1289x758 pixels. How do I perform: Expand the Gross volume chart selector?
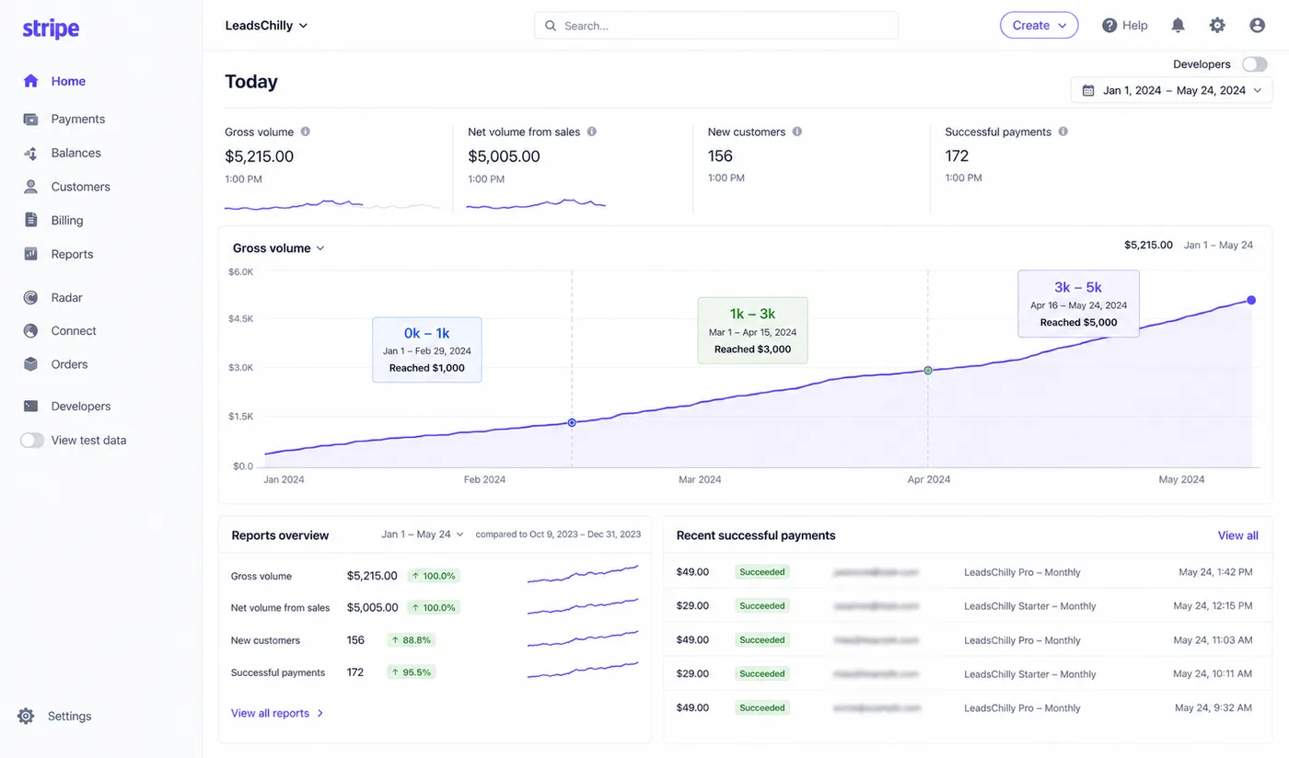(x=279, y=248)
